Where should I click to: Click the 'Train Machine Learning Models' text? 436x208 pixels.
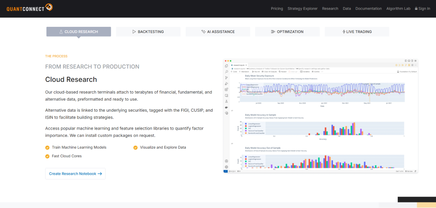click(x=79, y=147)
